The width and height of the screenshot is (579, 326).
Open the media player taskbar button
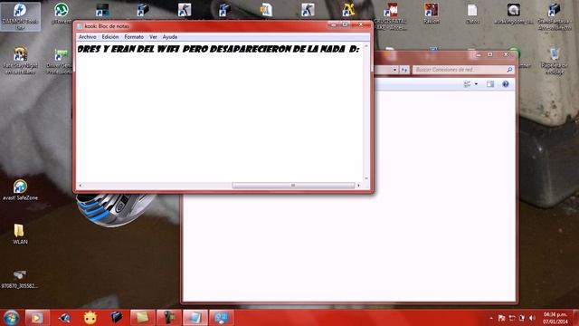36,318
